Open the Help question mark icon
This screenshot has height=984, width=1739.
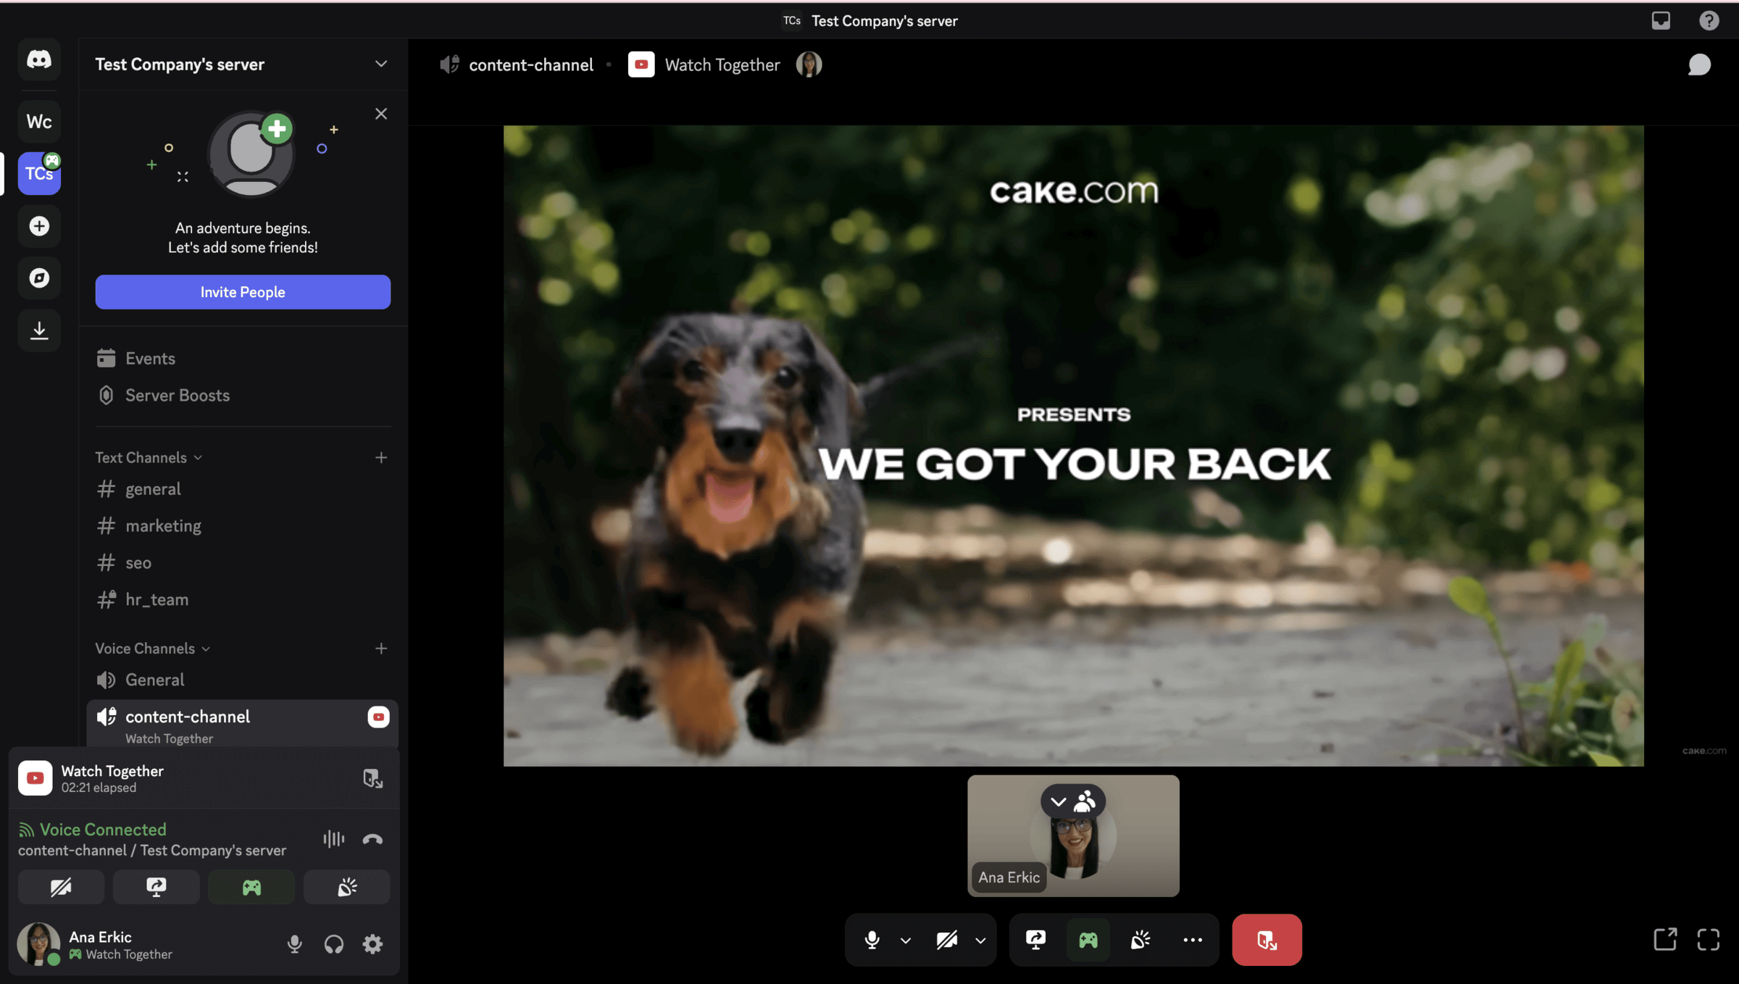click(1709, 20)
